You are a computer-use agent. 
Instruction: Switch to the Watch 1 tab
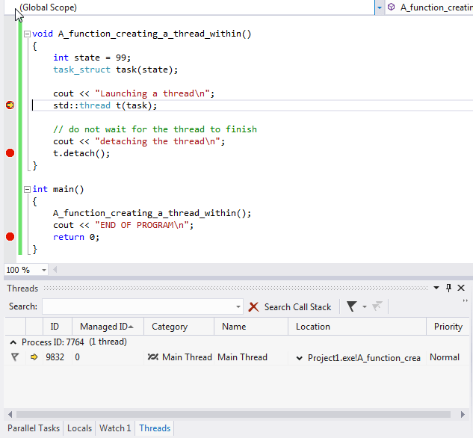pyautogui.click(x=115, y=428)
